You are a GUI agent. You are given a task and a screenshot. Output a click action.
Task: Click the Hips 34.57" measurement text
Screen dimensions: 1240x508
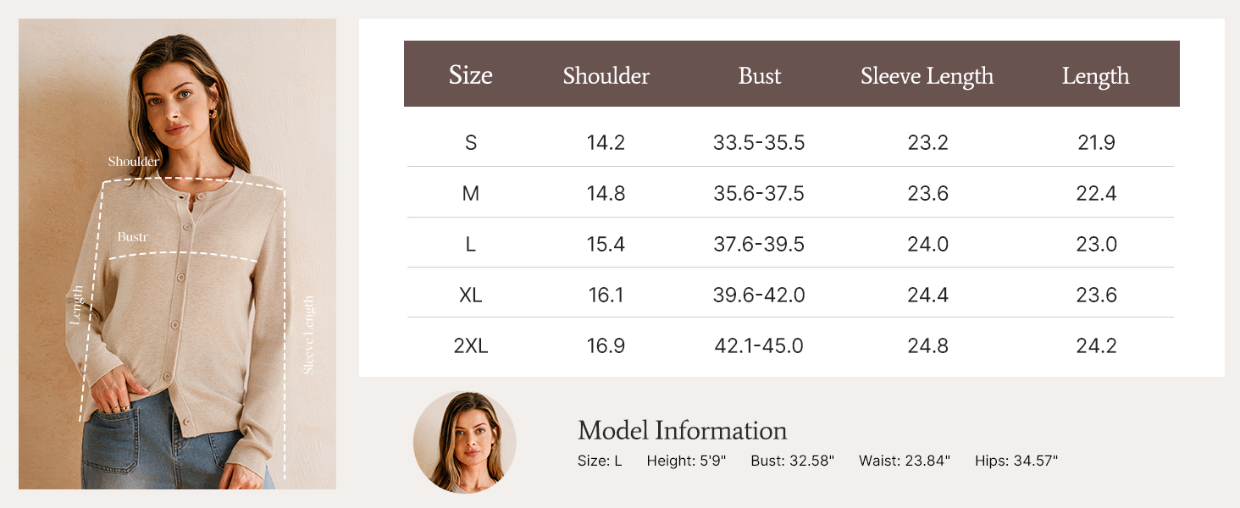[x=1016, y=461]
